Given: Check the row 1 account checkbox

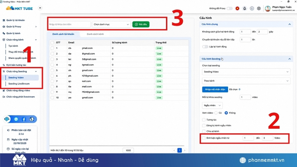Looking at the screenshot, I should [52, 48].
